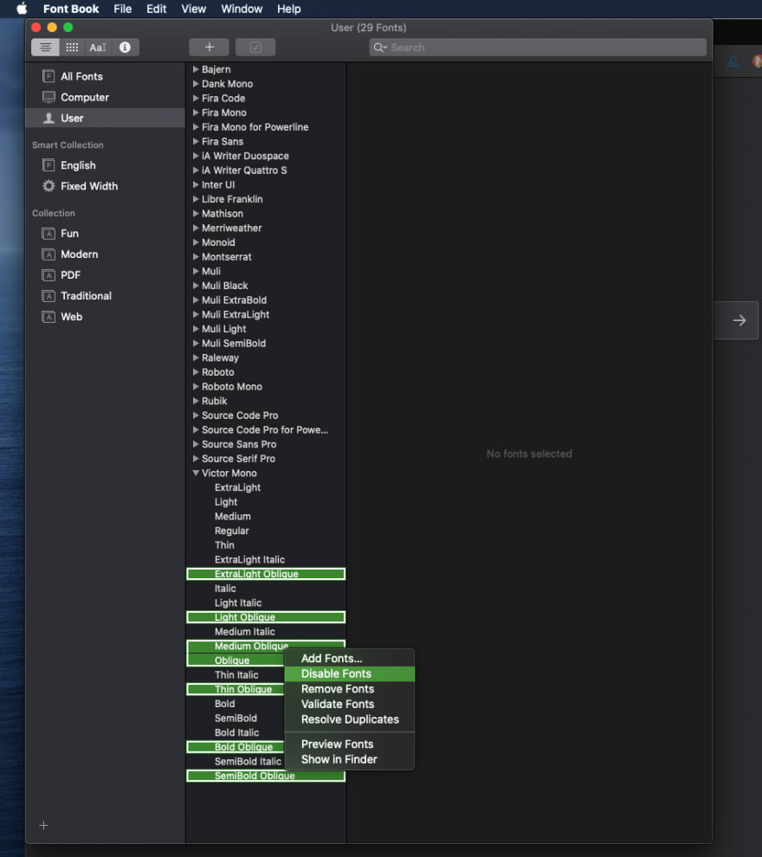The width and height of the screenshot is (762, 857).
Task: Add a new collection with bottom plus
Action: click(44, 825)
